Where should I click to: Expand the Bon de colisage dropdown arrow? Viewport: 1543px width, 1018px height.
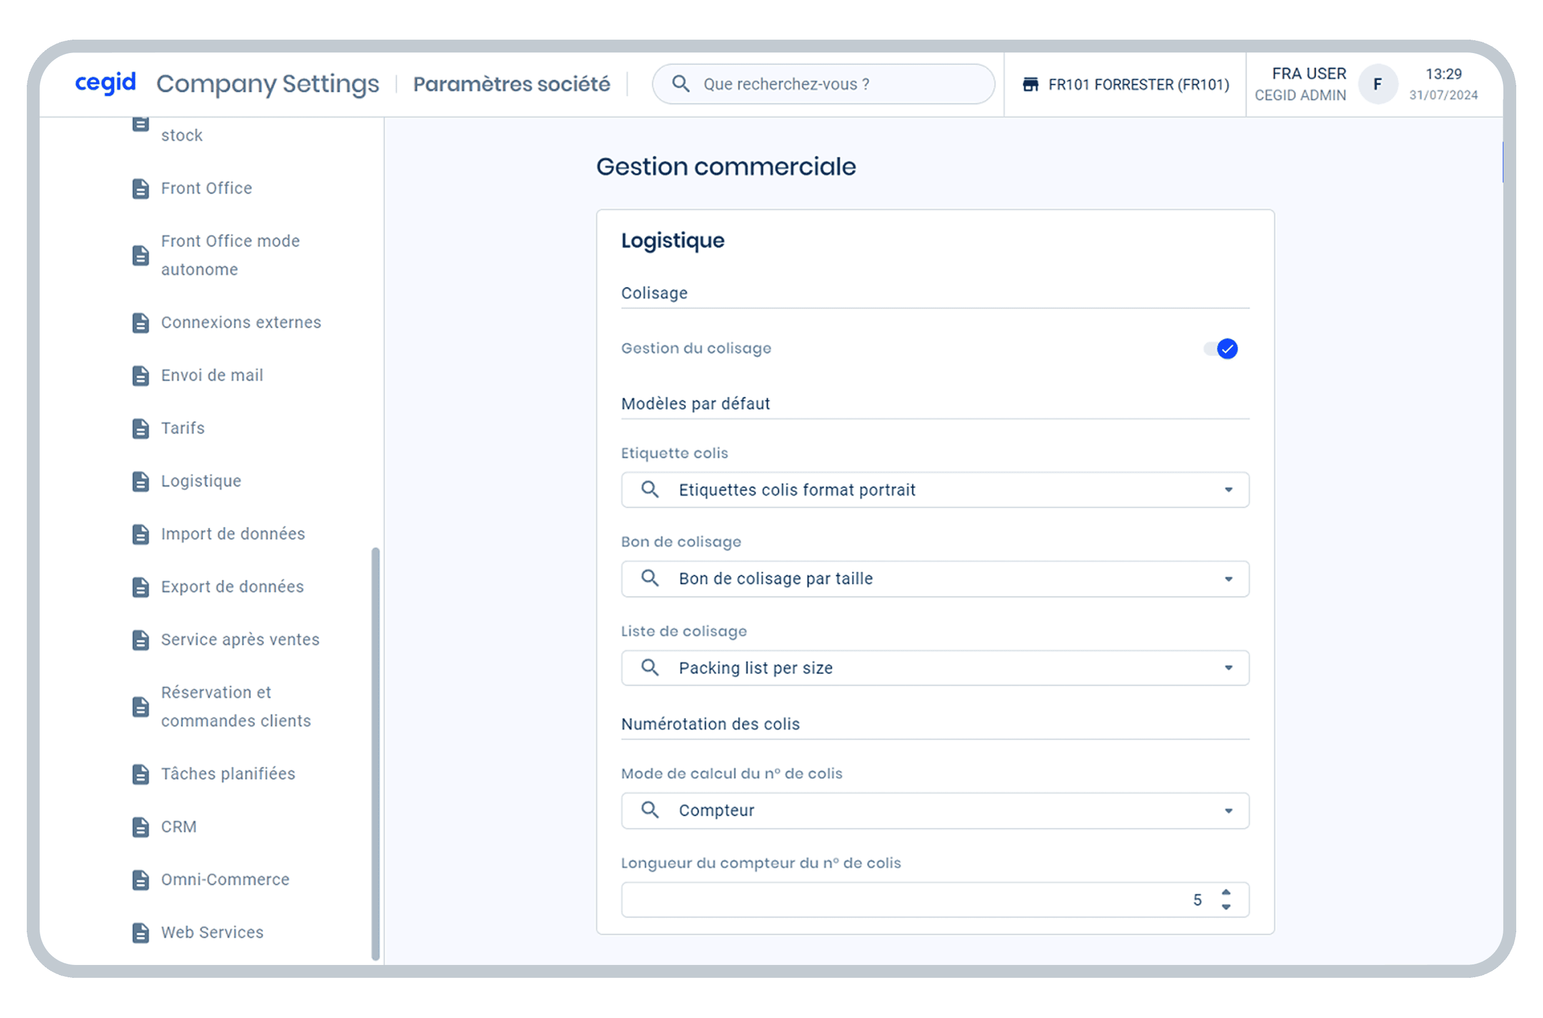[x=1230, y=579]
